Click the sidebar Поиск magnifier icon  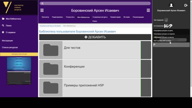[3, 25]
